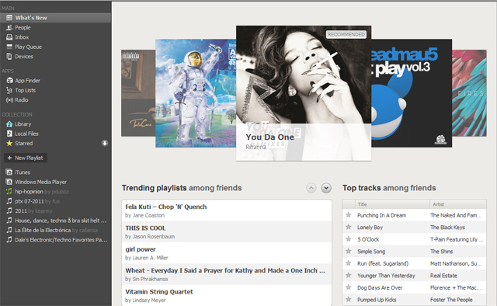Star the 5 O'Clock track

pos(349,239)
